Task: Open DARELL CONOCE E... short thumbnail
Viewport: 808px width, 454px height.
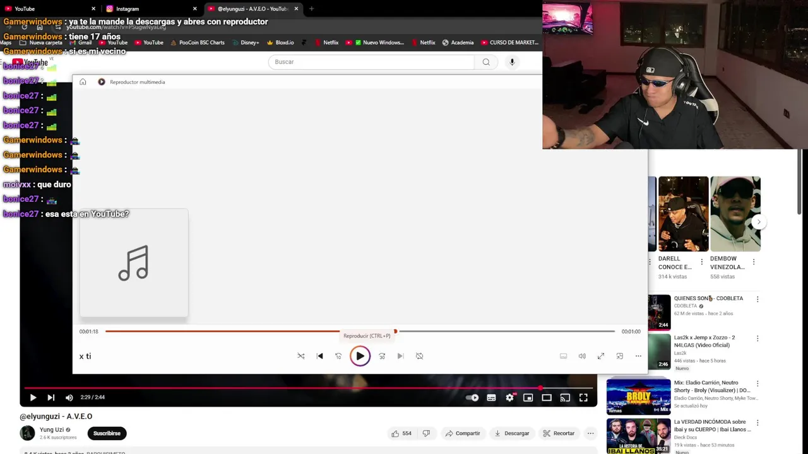Action: point(683,214)
